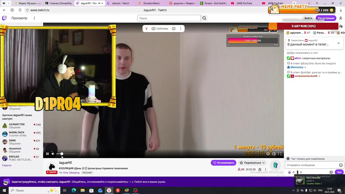Open Task View in the taskbar
Viewport: 345px width, 194px height.
pyautogui.click(x=65, y=190)
